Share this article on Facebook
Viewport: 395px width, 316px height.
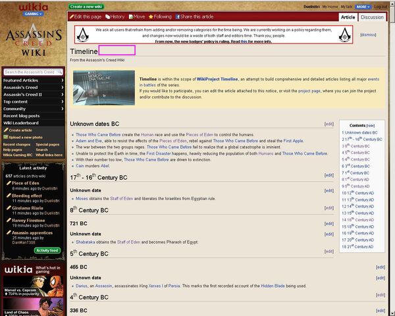[194, 17]
